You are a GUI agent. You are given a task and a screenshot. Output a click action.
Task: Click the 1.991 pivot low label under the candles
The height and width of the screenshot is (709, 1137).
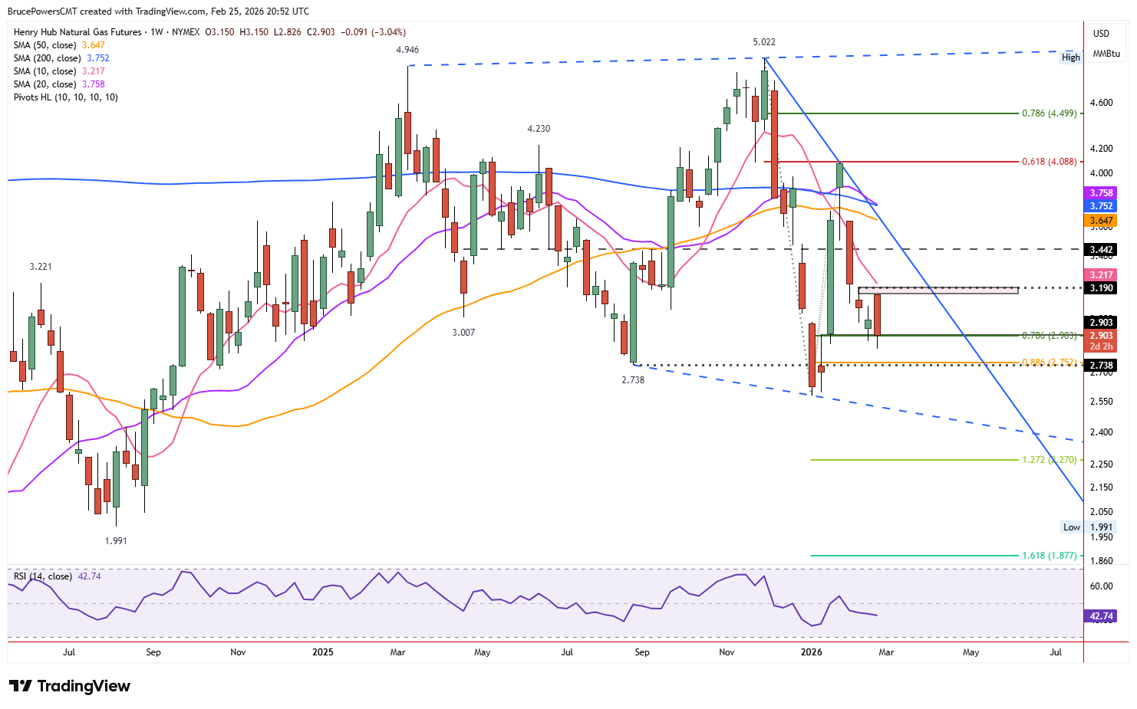pos(116,541)
